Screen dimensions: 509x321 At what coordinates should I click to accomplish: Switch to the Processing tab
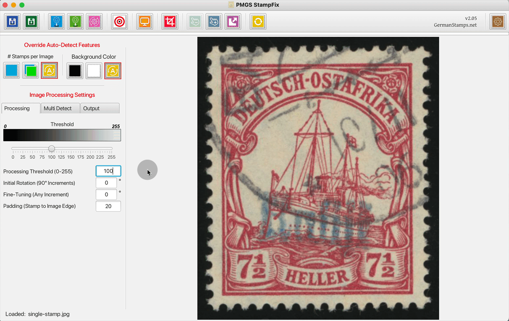pyautogui.click(x=21, y=108)
